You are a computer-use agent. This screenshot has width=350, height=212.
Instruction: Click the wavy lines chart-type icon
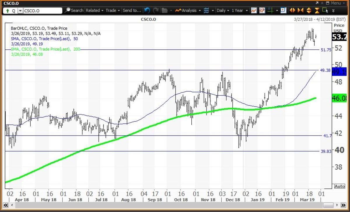[206, 10]
